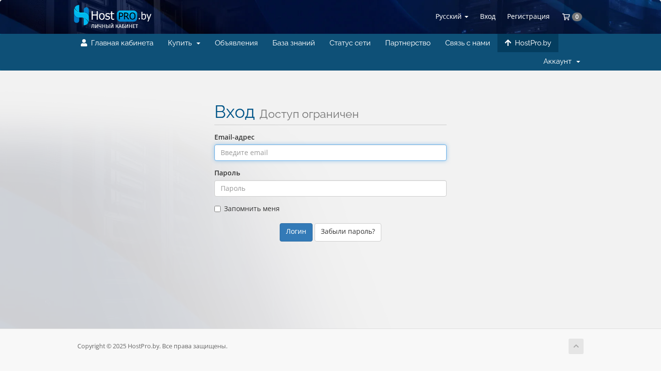Expand the Аккаунт dropdown

(x=561, y=61)
